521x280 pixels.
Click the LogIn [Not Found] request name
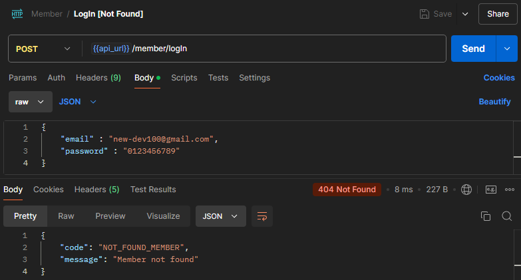click(108, 14)
